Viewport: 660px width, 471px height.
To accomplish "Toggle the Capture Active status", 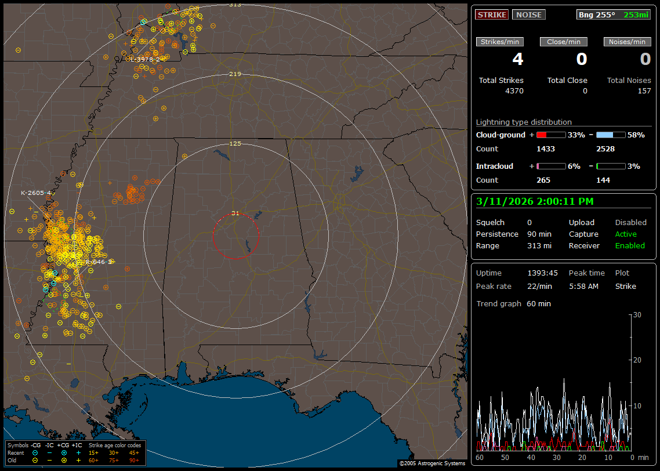I will [x=626, y=234].
